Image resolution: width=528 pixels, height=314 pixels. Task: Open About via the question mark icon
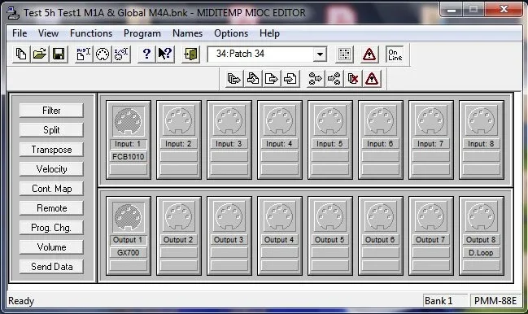pyautogui.click(x=146, y=54)
